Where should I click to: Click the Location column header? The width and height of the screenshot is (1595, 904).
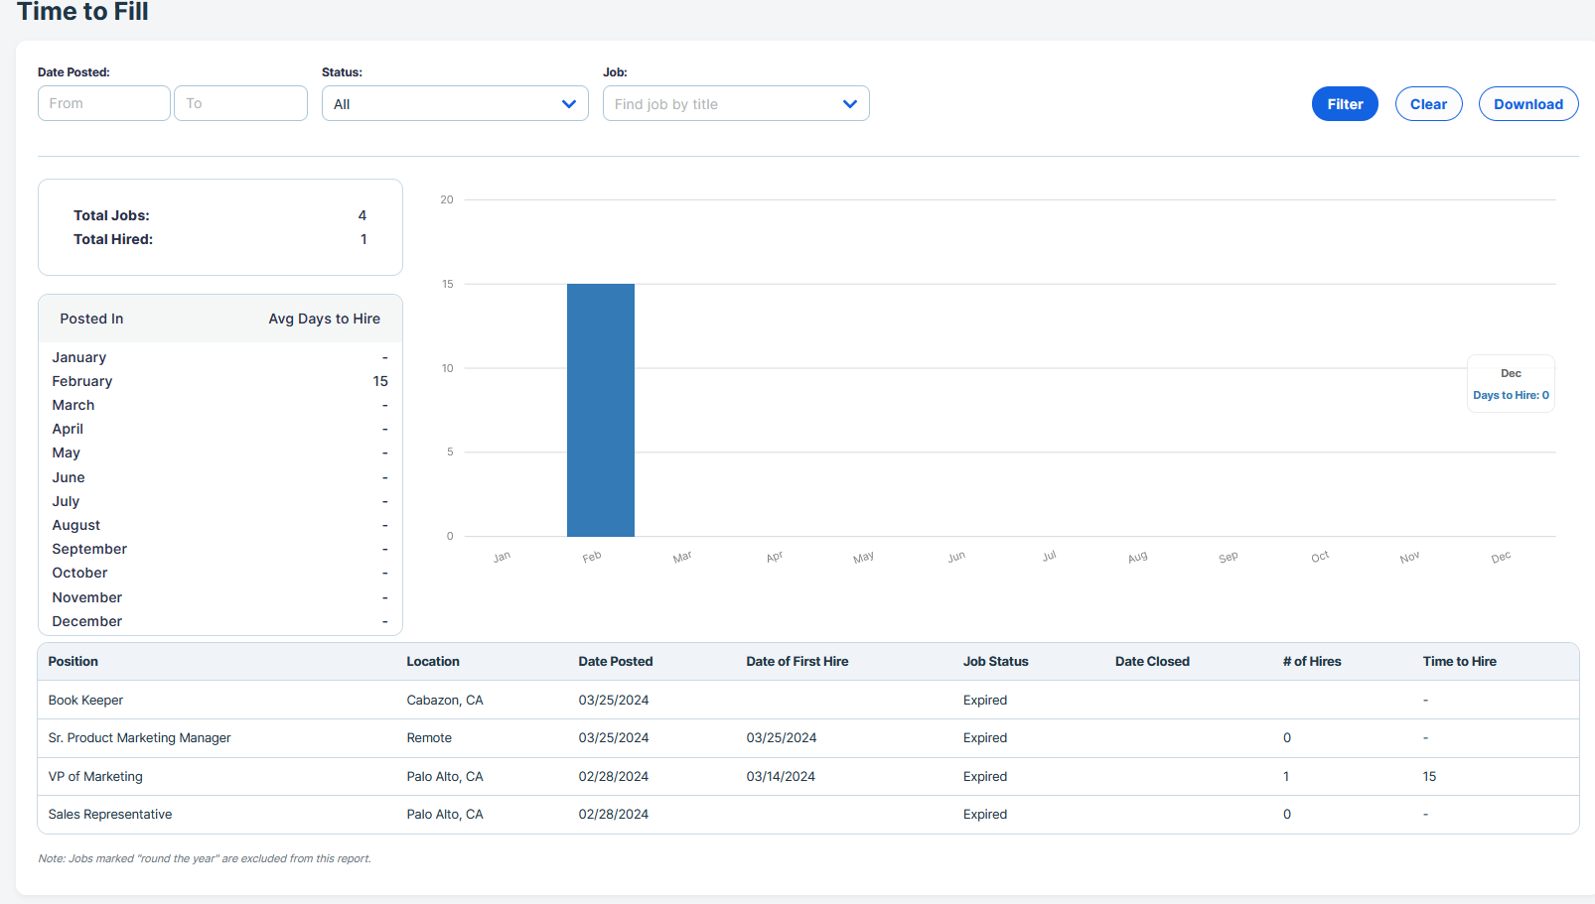coord(432,662)
